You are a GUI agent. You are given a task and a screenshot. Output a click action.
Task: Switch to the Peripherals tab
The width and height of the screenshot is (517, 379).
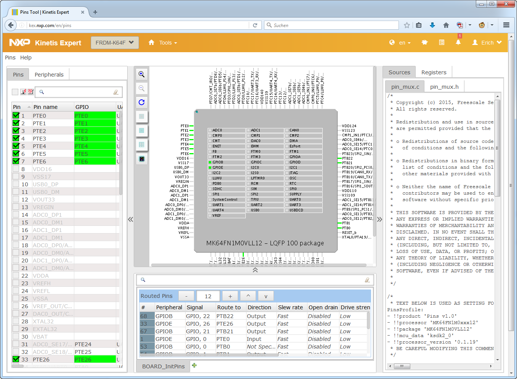[49, 75]
